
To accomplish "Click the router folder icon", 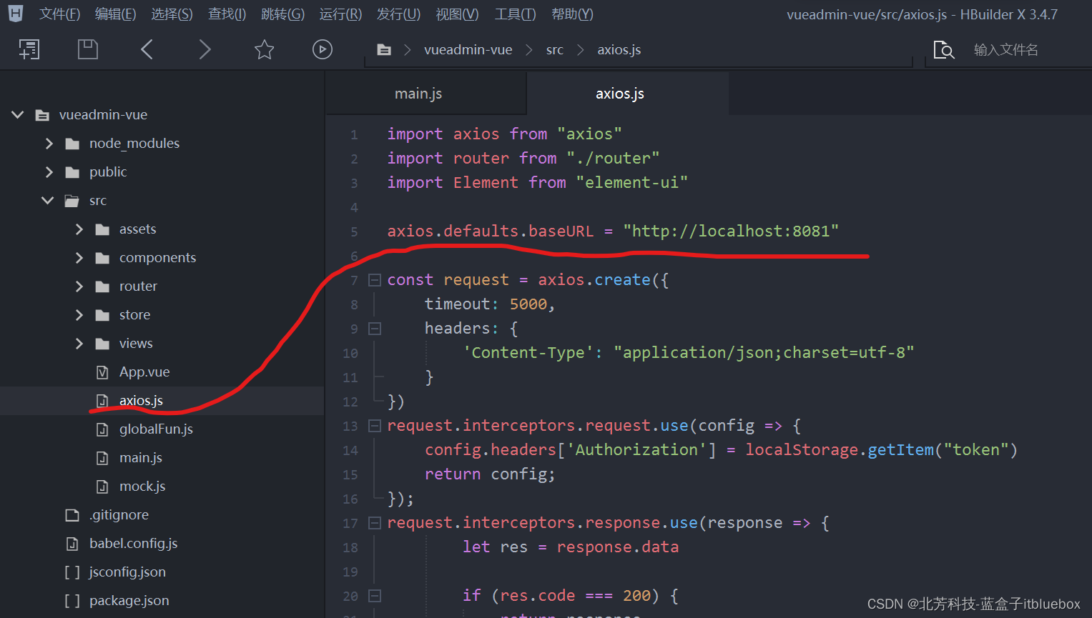I will (102, 286).
